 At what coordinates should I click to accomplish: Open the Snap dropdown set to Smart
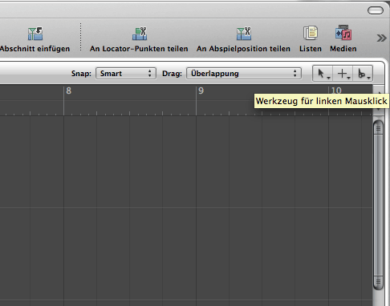click(126, 74)
